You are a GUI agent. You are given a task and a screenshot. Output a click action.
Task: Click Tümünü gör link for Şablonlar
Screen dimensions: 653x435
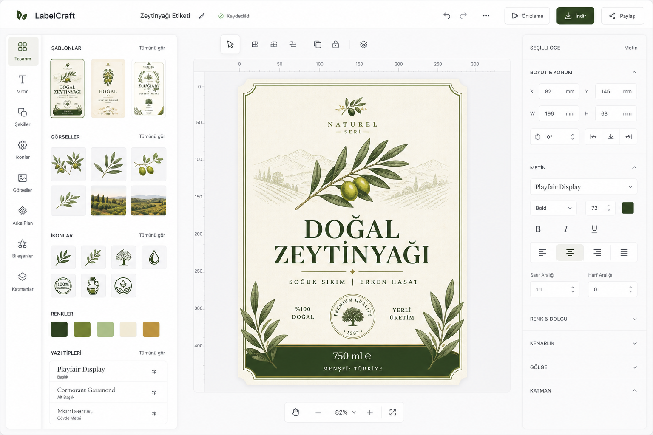[x=152, y=48]
